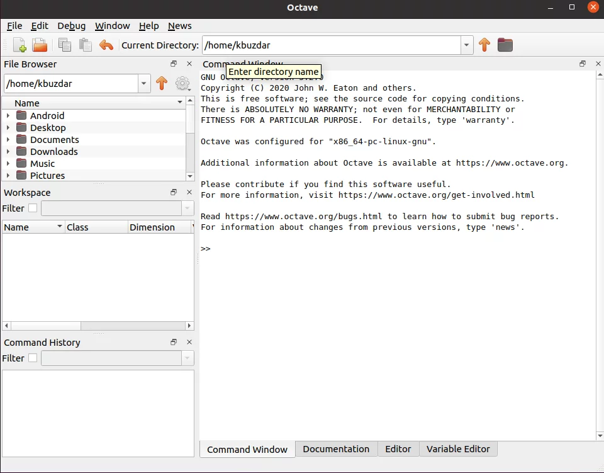Open File Browser settings gear menu
Image resolution: width=604 pixels, height=473 pixels.
(x=182, y=83)
